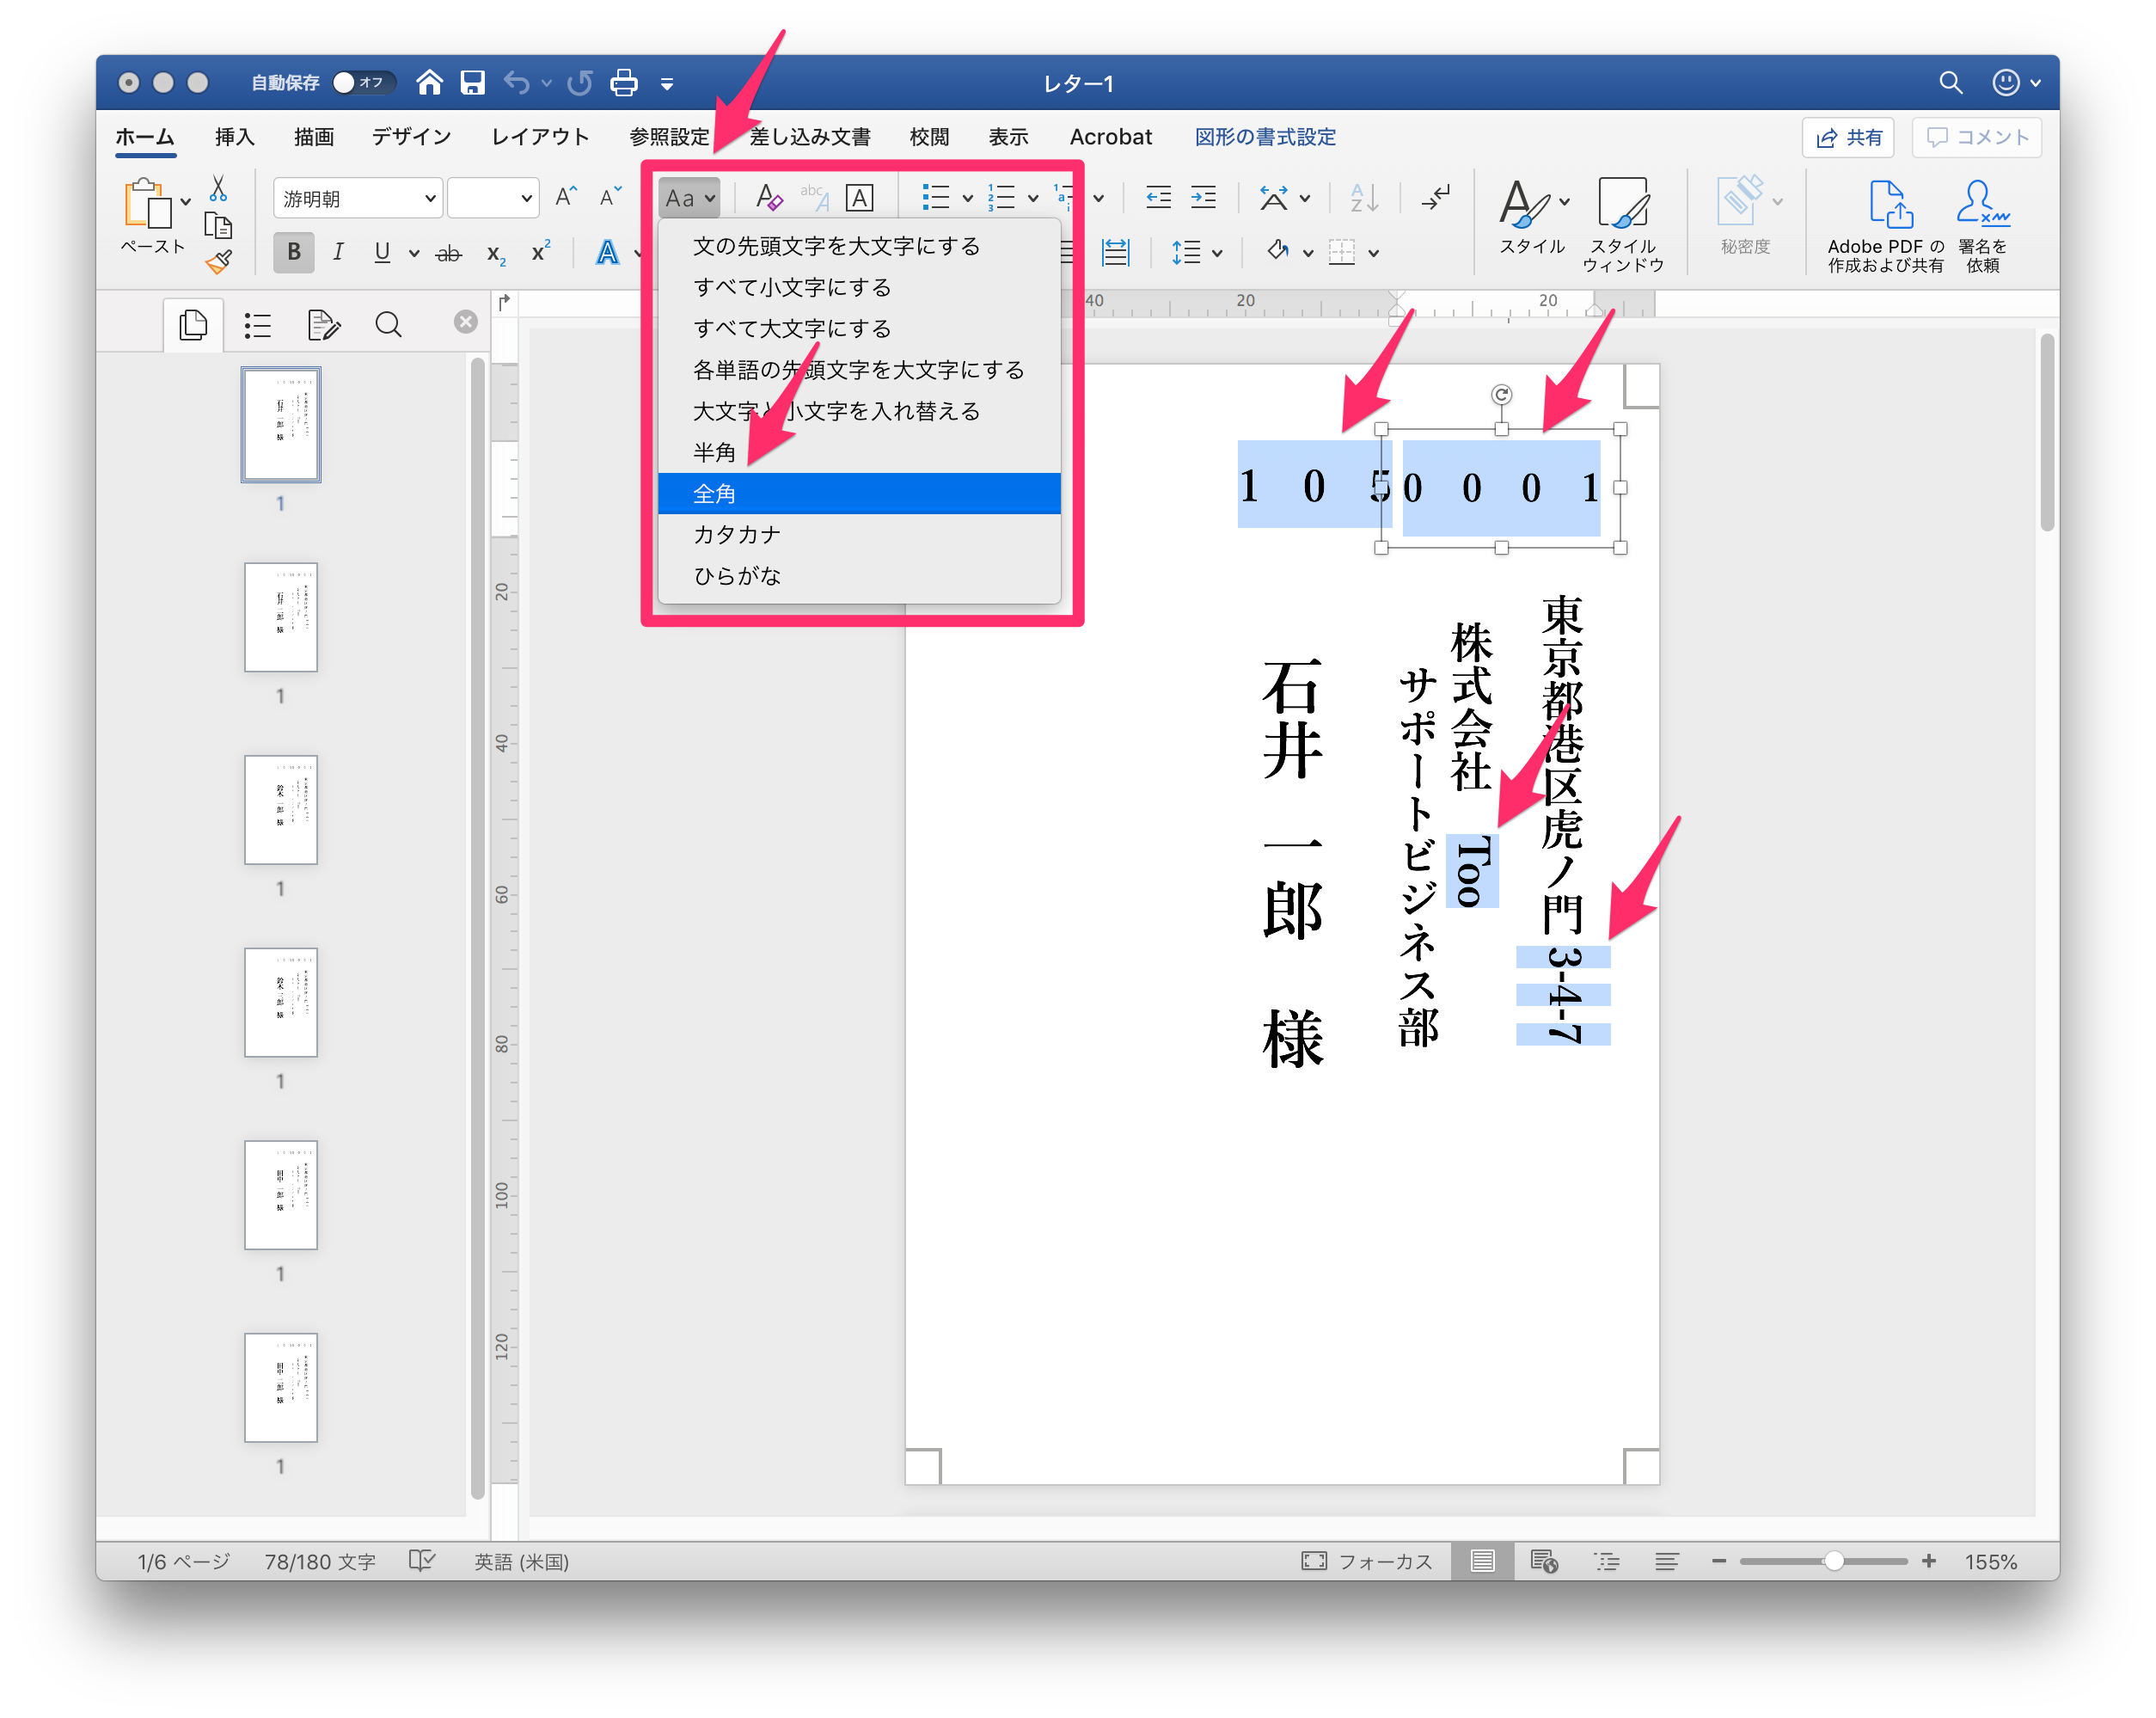The width and height of the screenshot is (2156, 1718).
Task: Open the reviewing pane in sidebar
Action: (x=323, y=325)
